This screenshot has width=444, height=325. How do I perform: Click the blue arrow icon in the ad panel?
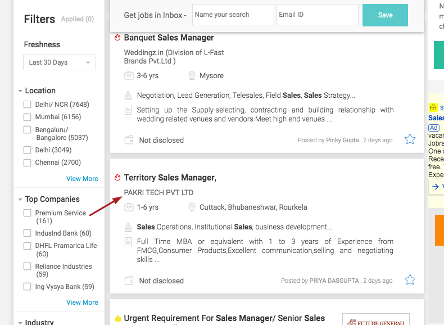(435, 187)
